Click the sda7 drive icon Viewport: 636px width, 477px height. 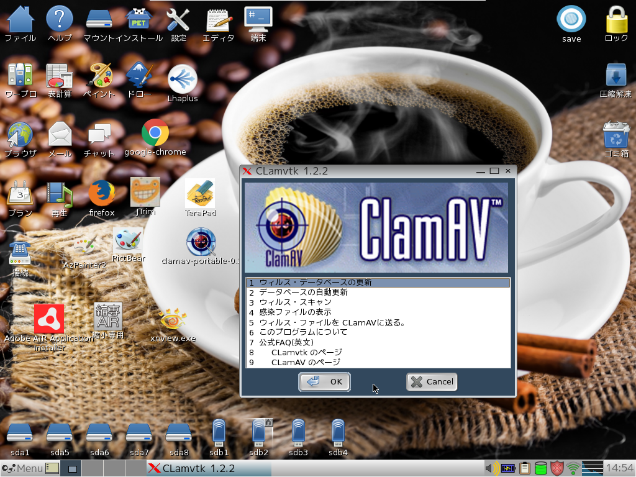pyautogui.click(x=139, y=433)
